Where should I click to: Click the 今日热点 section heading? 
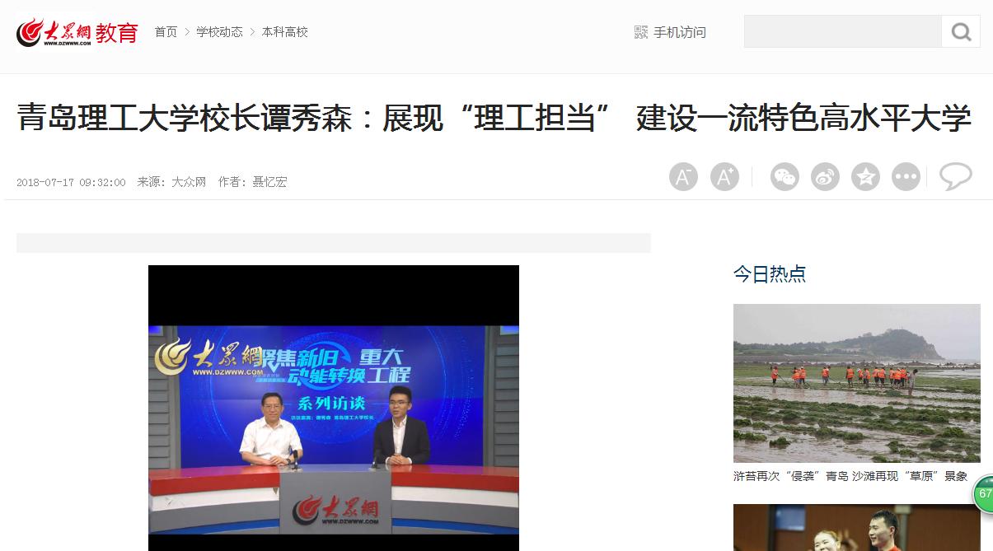point(770,274)
